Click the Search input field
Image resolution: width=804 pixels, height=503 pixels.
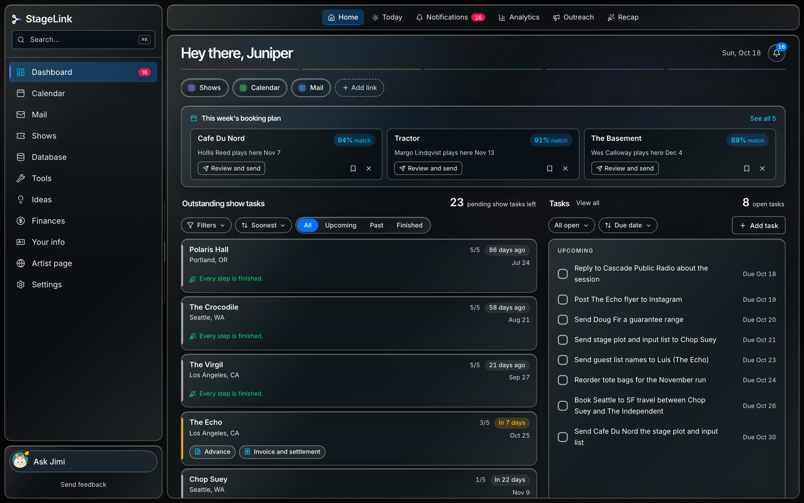point(83,40)
